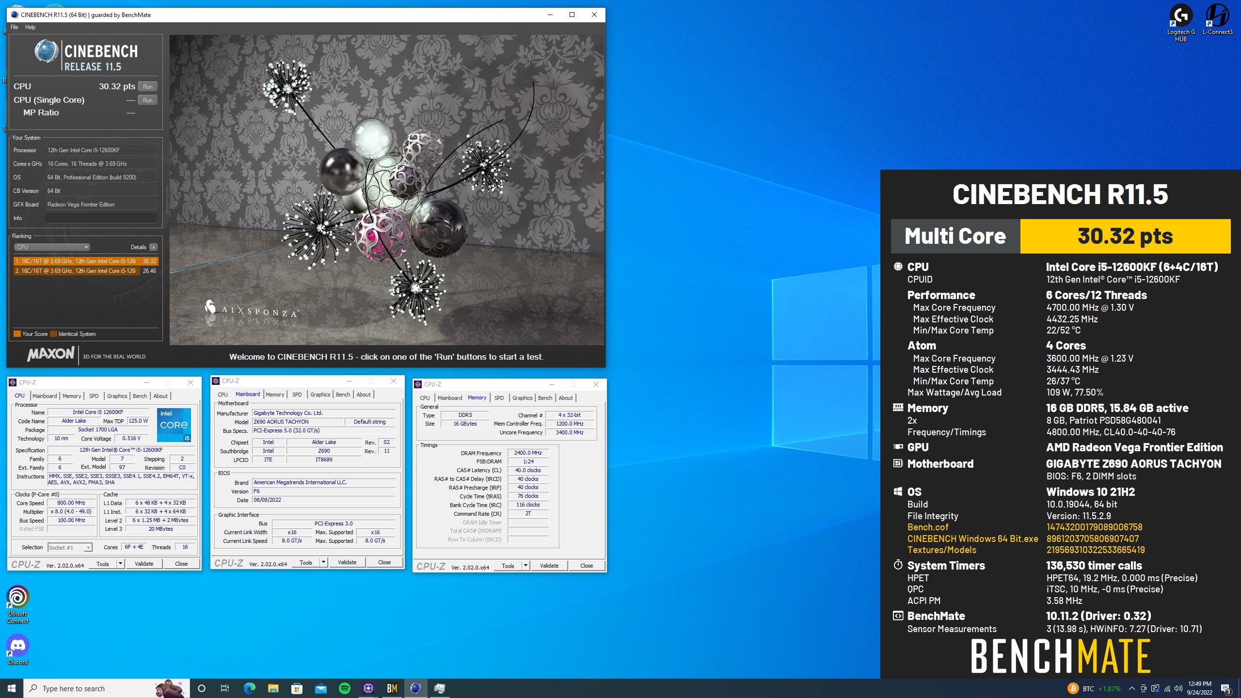Select the second ranking entry scoring 26.46
This screenshot has height=698, width=1241.
86,271
